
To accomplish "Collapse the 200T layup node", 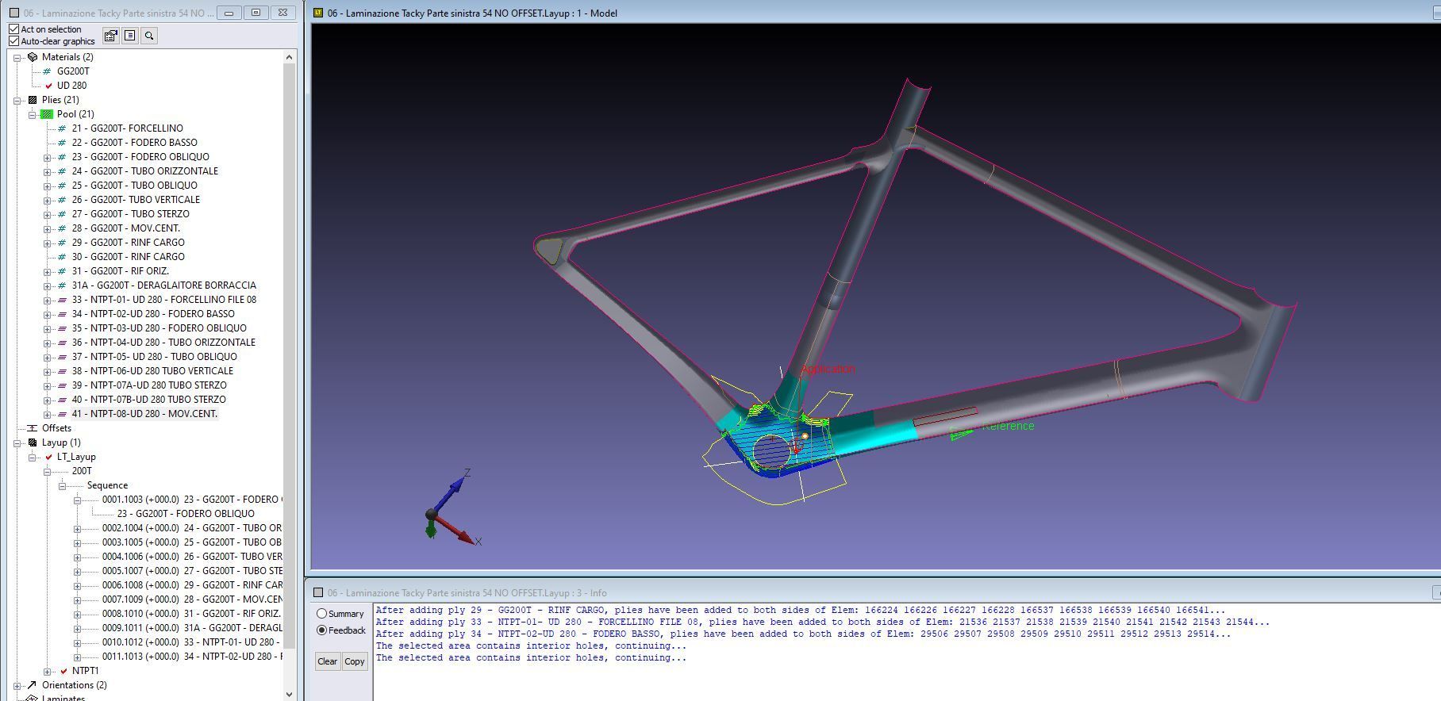I will pos(47,471).
